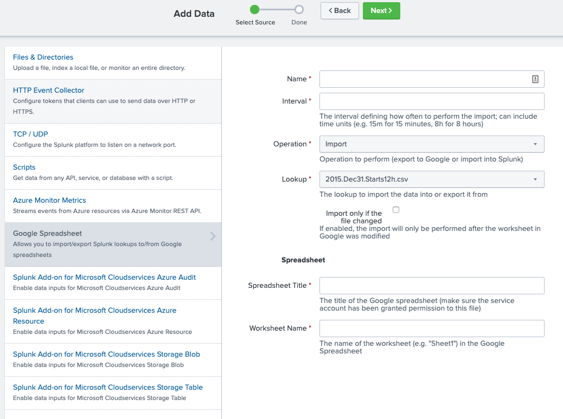This screenshot has width=563, height=419.
Task: Click 'Get data from any API' description text
Action: (93, 178)
